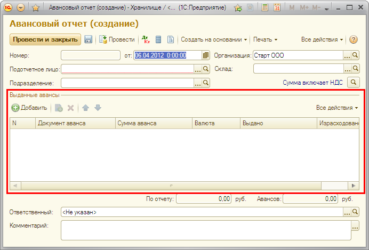369x250 pixels.
Task: Click Документ аванса column header
Action: pos(75,123)
